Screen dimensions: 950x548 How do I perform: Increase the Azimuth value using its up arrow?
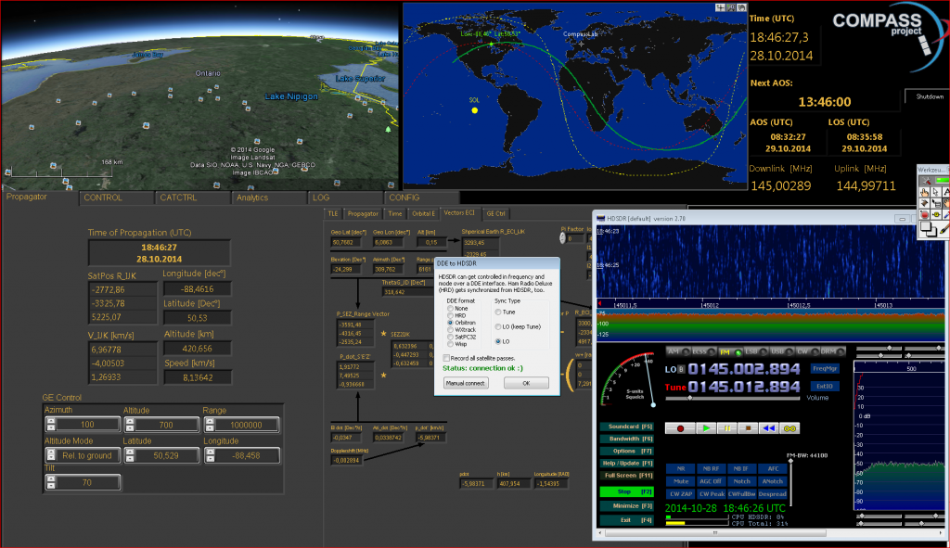50,420
